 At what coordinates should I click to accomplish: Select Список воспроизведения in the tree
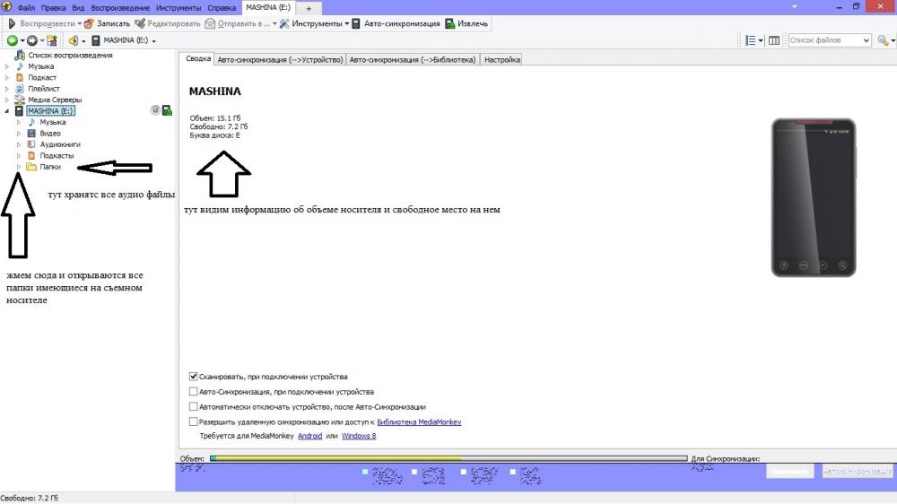tap(70, 55)
